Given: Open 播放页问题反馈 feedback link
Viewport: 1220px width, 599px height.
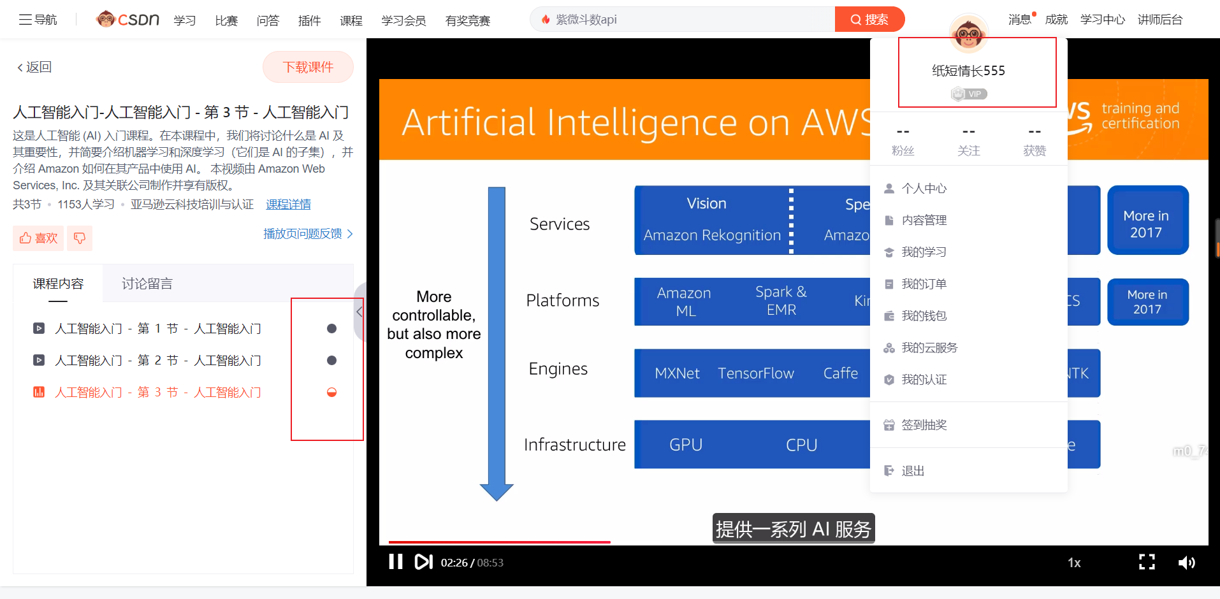Looking at the screenshot, I should point(308,234).
